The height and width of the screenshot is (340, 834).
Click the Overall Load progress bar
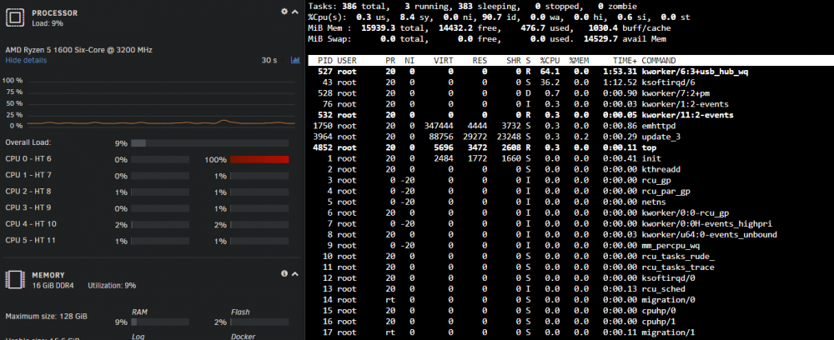210,142
